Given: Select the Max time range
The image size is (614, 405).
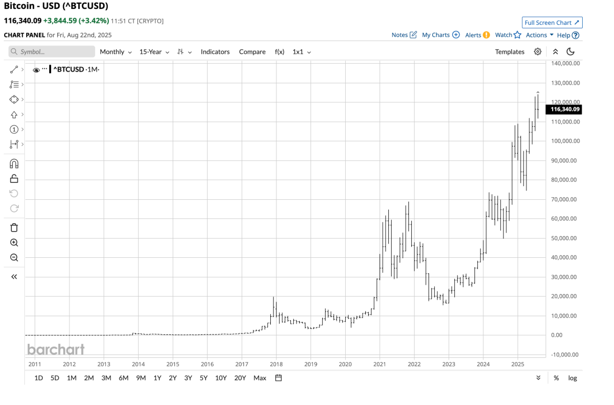Looking at the screenshot, I should click(260, 378).
